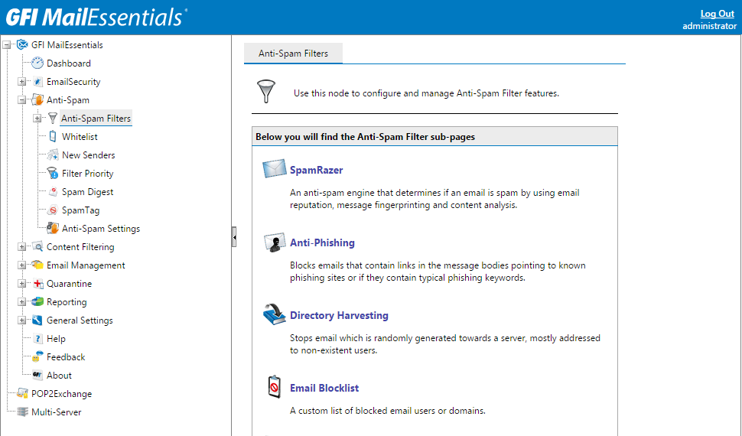Click the Reporting pie chart icon
The width and height of the screenshot is (742, 436).
click(x=37, y=302)
